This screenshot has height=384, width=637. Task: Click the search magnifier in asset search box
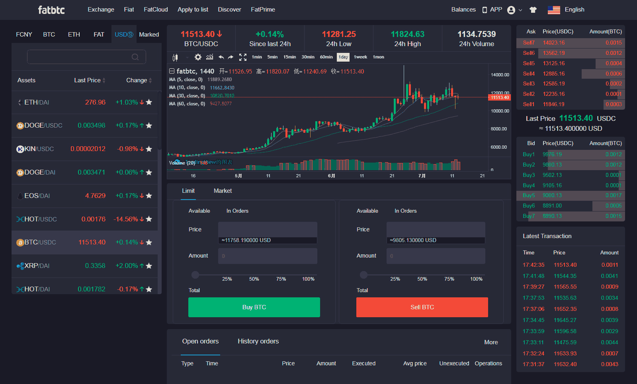(135, 57)
